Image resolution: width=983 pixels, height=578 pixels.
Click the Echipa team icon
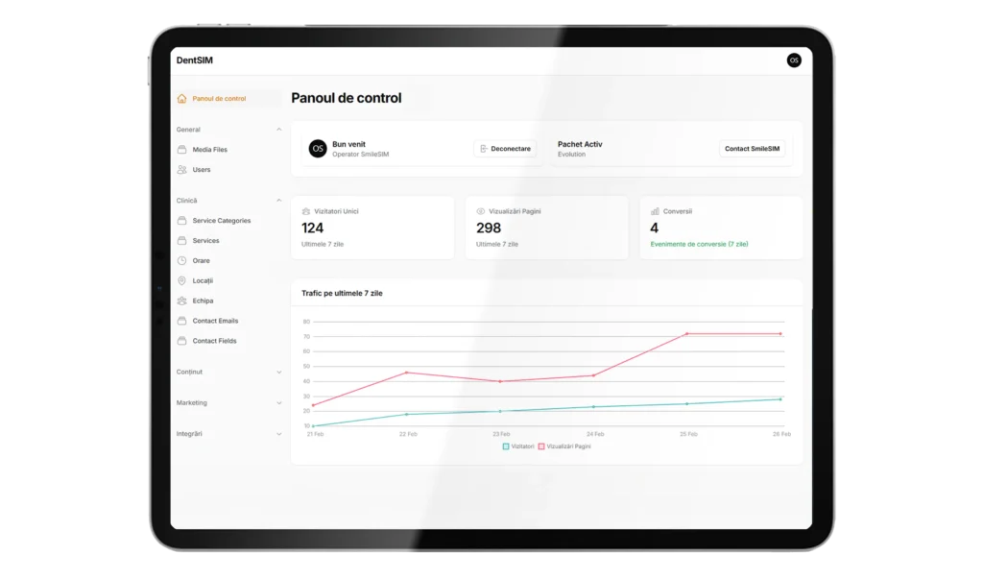(x=182, y=301)
